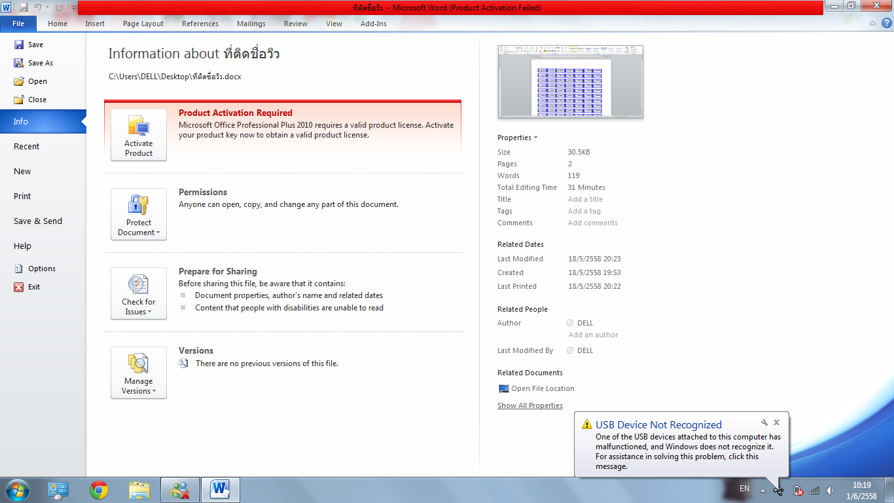Click the USB safely remove tray icon
894x503 pixels.
(779, 491)
